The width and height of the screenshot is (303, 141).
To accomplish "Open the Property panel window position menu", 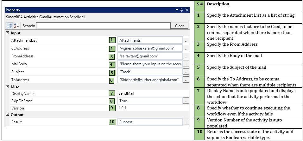I will click(x=177, y=10).
